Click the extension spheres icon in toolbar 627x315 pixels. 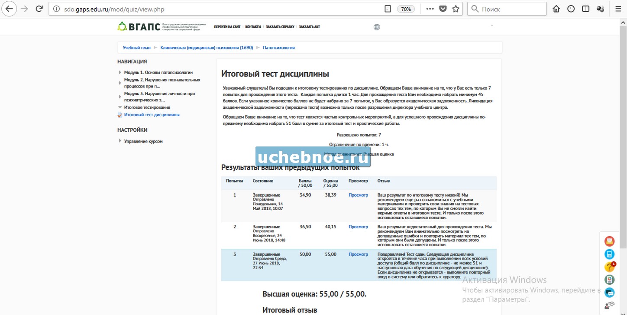coord(600,9)
